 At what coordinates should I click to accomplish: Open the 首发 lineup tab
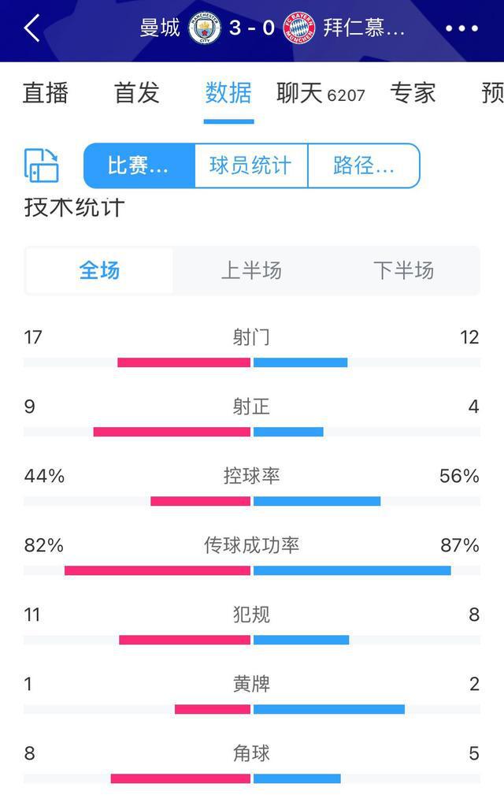[135, 94]
